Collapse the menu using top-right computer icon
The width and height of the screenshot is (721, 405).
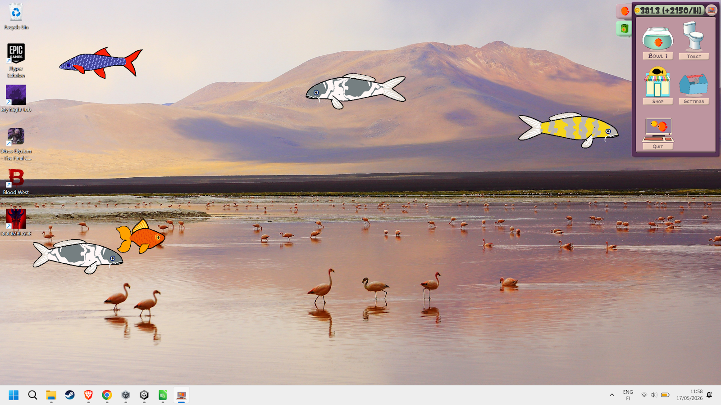click(x=711, y=10)
